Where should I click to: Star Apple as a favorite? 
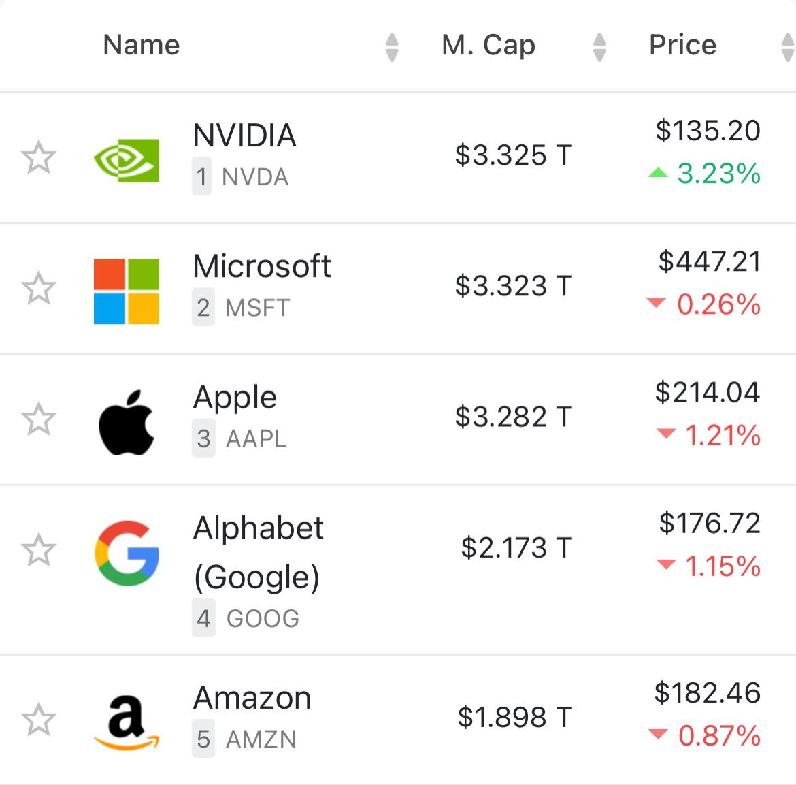(x=39, y=419)
